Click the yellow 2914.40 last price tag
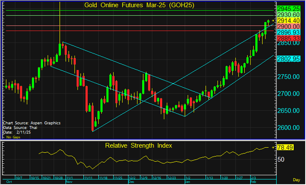Screen dimensions: 306x185 [x=289, y=21]
